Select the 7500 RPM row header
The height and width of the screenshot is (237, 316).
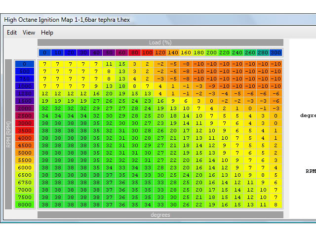(x=25, y=197)
